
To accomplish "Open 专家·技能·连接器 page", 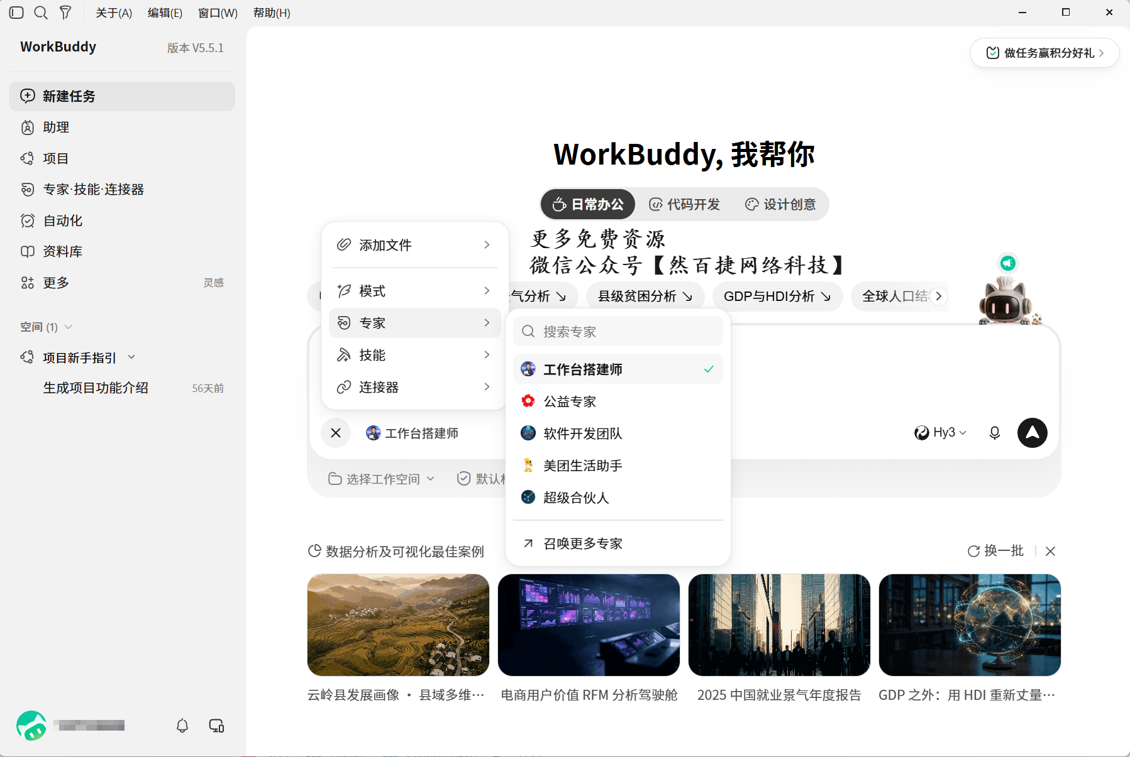I will coord(122,189).
